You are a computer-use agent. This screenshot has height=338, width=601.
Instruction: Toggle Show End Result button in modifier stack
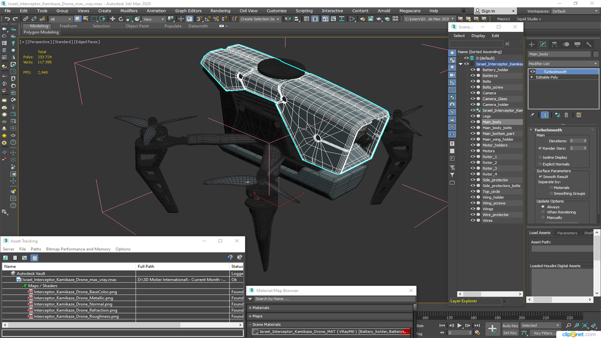coord(545,115)
